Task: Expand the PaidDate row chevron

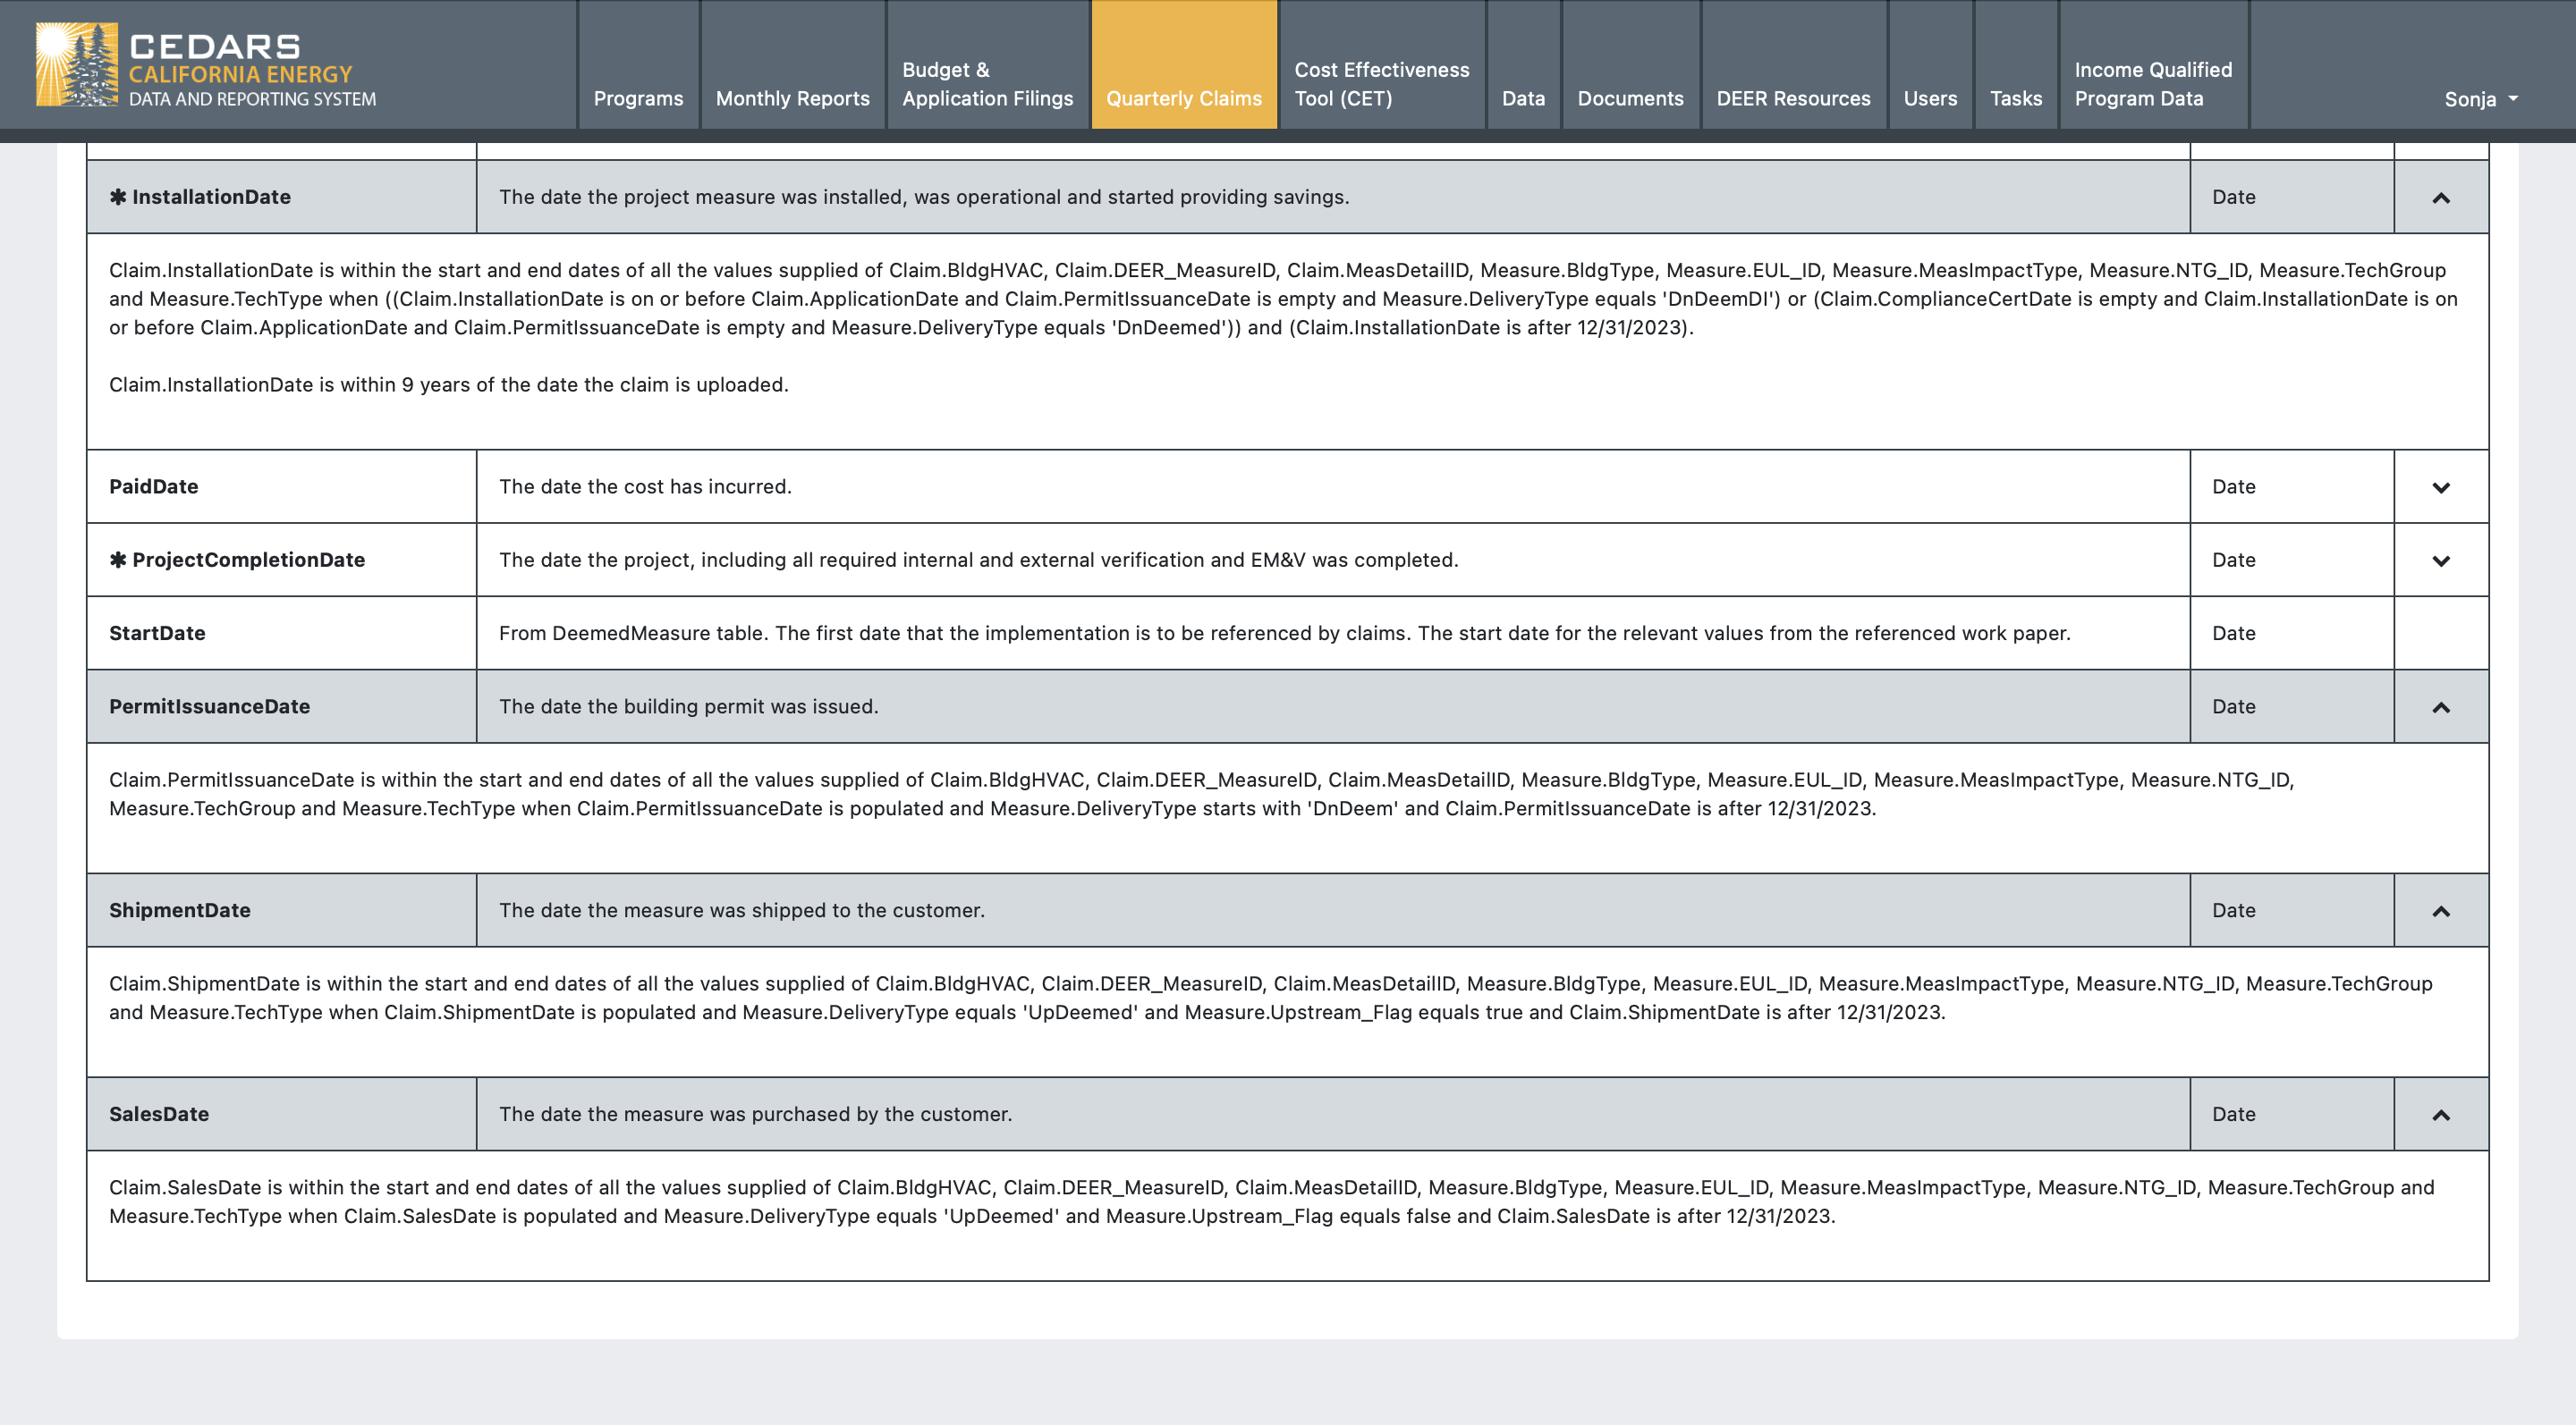Action: [2440, 487]
